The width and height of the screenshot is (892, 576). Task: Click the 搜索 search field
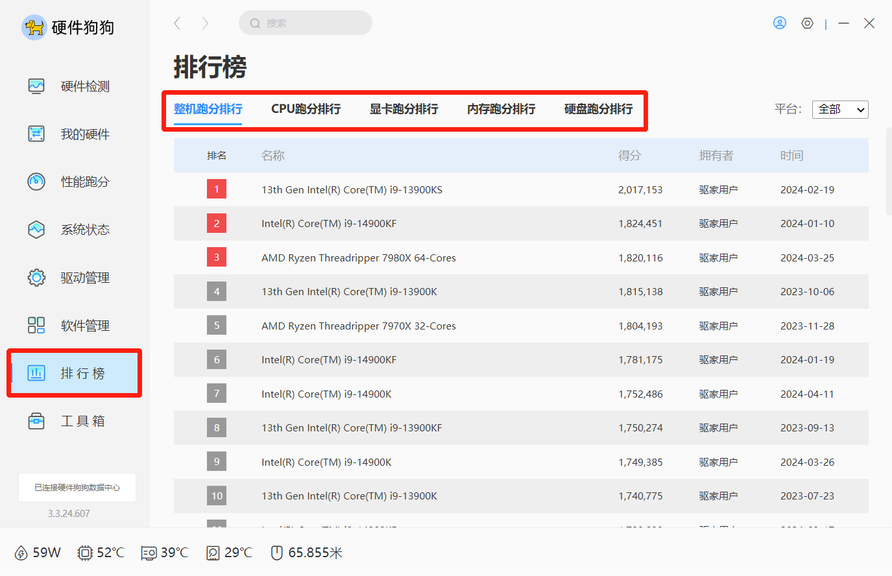click(x=306, y=23)
